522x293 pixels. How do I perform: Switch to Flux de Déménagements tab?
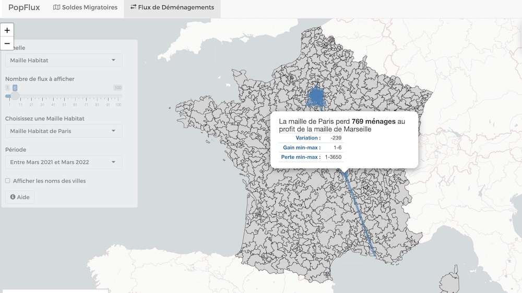pyautogui.click(x=172, y=7)
